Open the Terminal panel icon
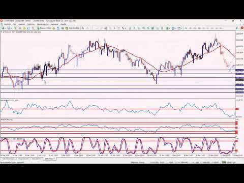This screenshot has height=183, width=244. (x=28, y=28)
